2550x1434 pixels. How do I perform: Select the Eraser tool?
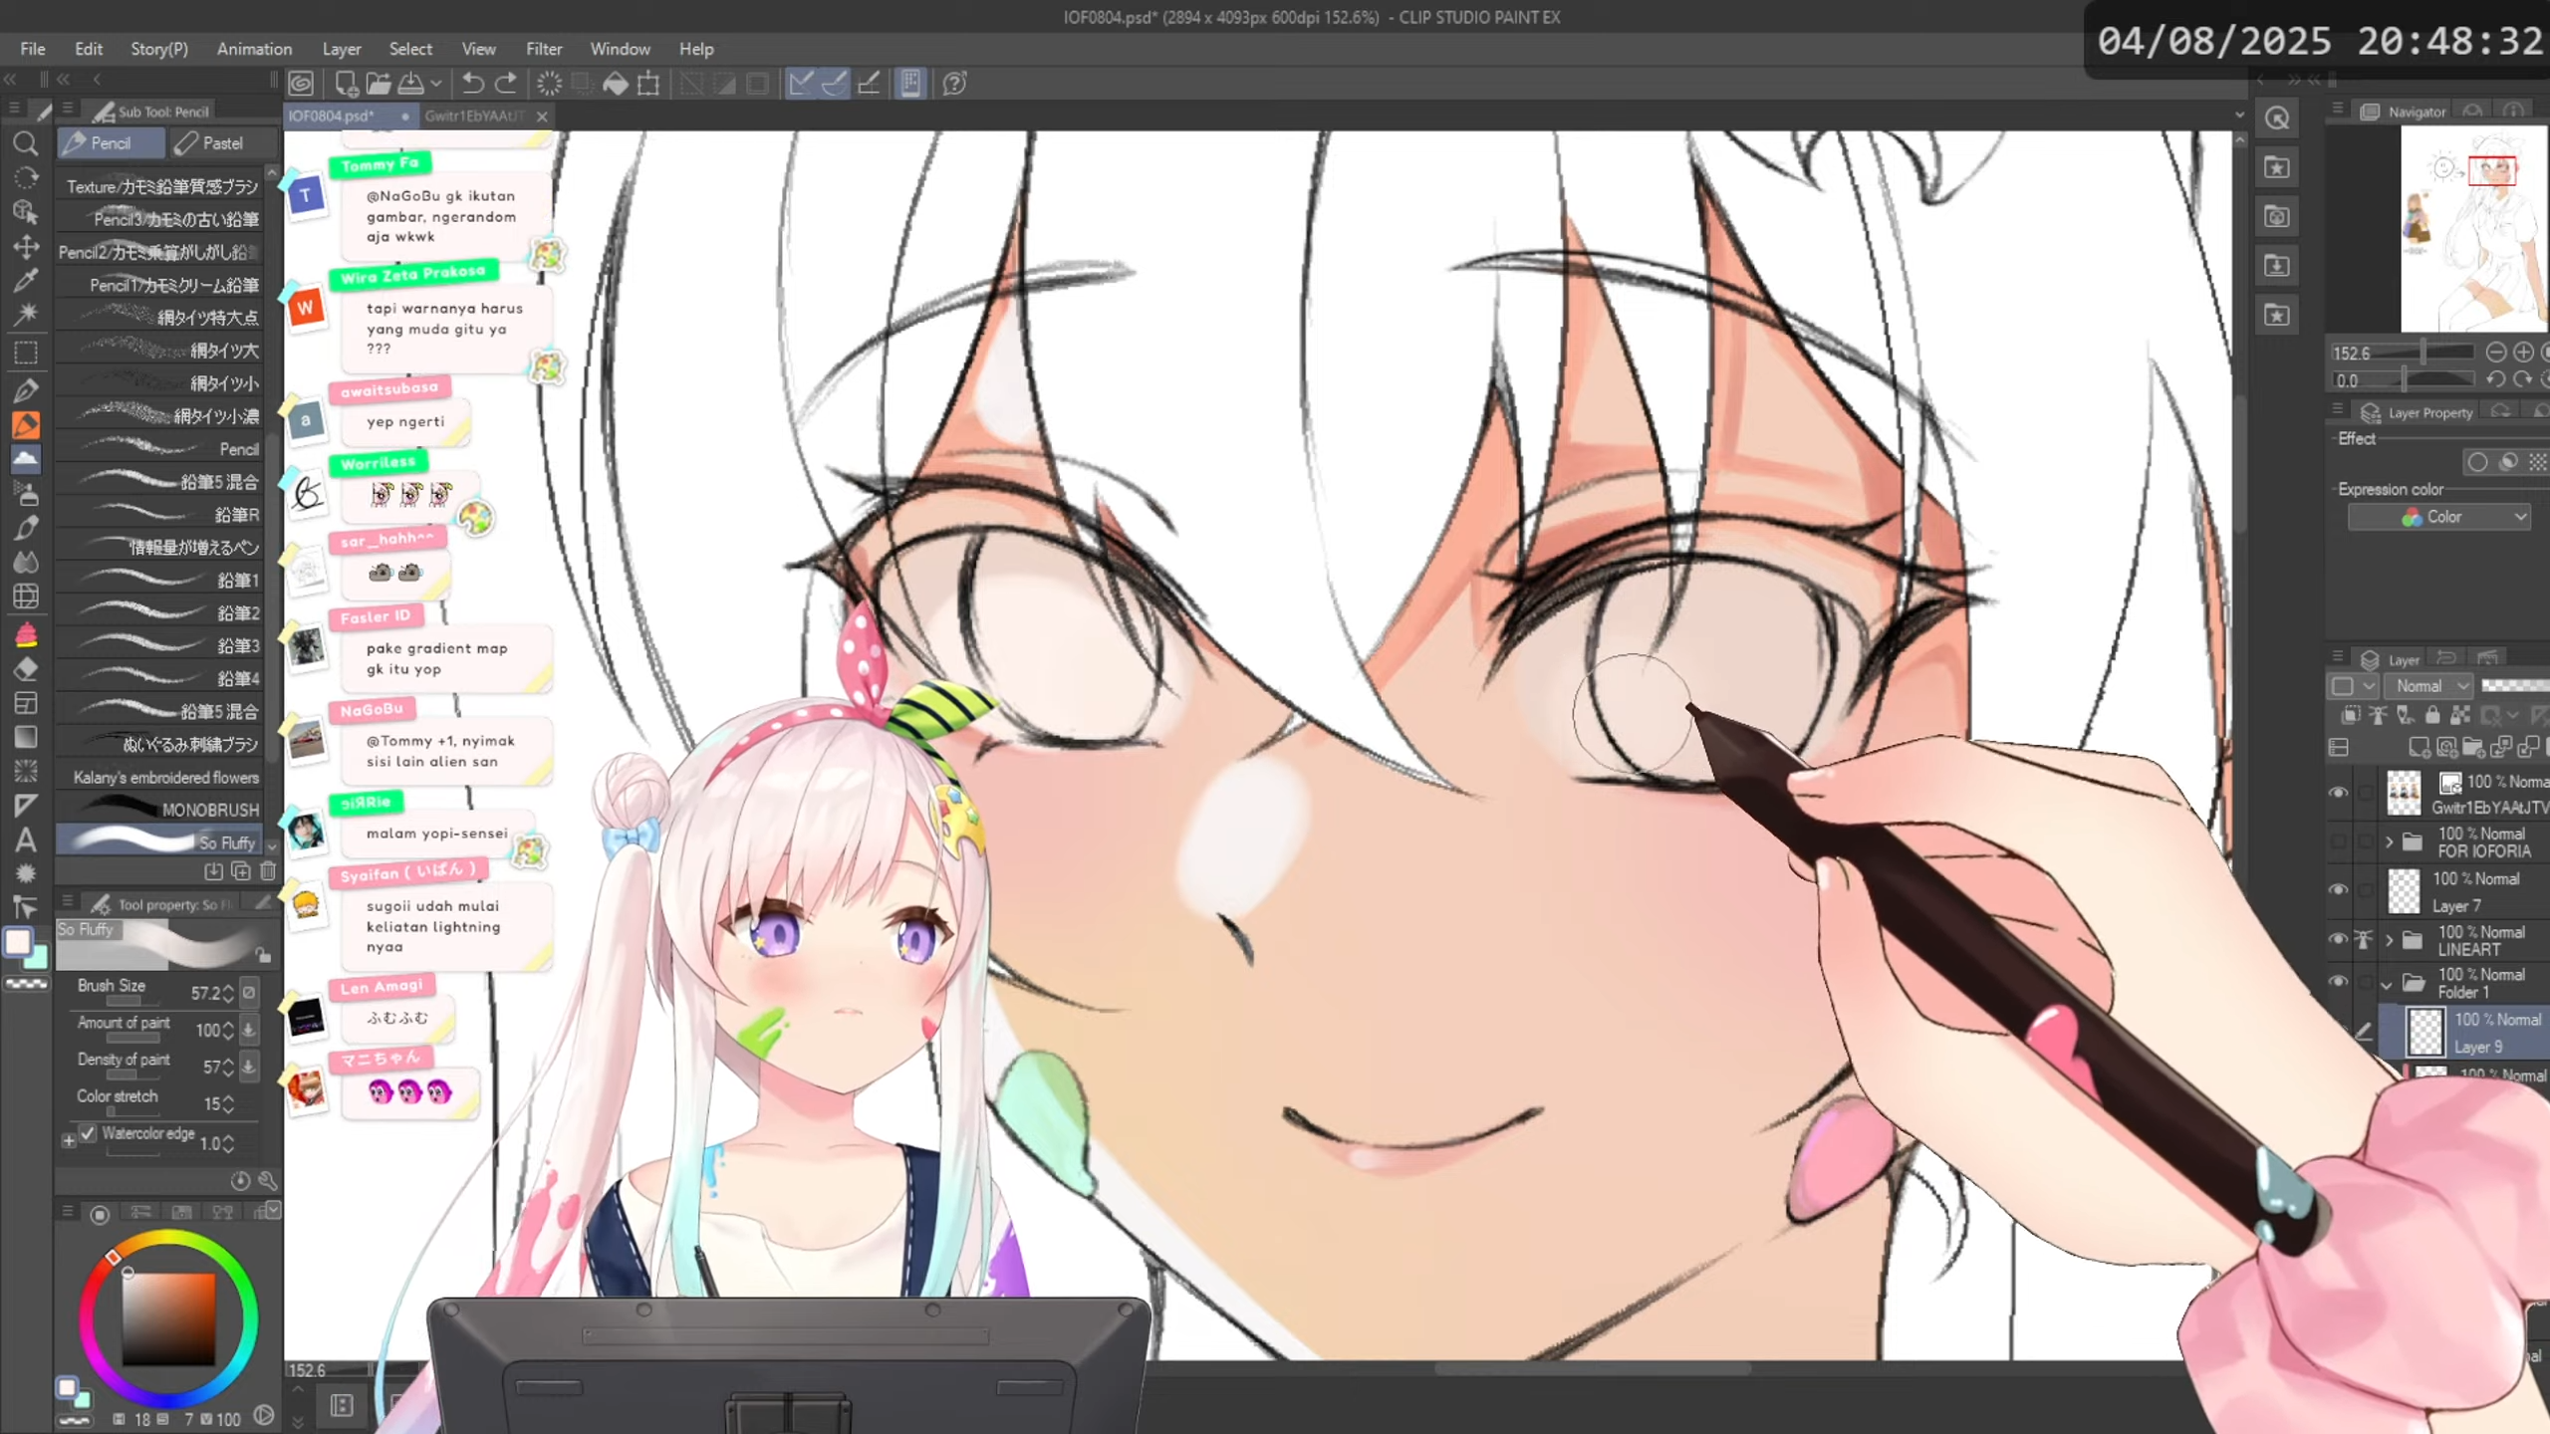coord(26,669)
